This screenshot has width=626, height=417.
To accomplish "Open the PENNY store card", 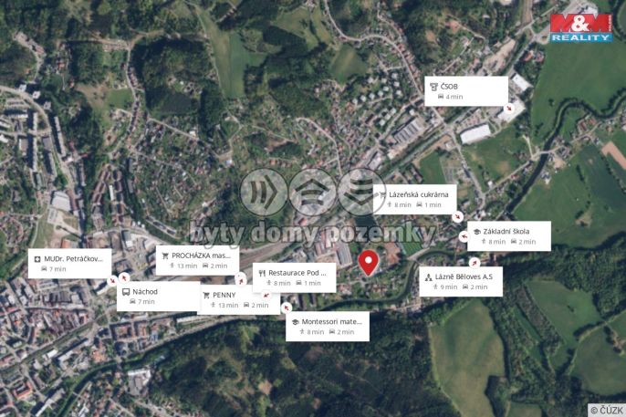I will 239,299.
